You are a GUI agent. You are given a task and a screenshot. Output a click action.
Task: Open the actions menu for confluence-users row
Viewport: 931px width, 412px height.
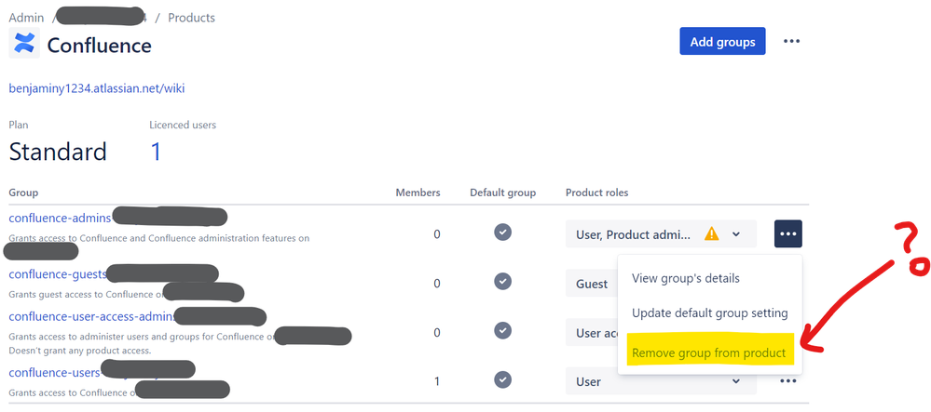point(787,381)
